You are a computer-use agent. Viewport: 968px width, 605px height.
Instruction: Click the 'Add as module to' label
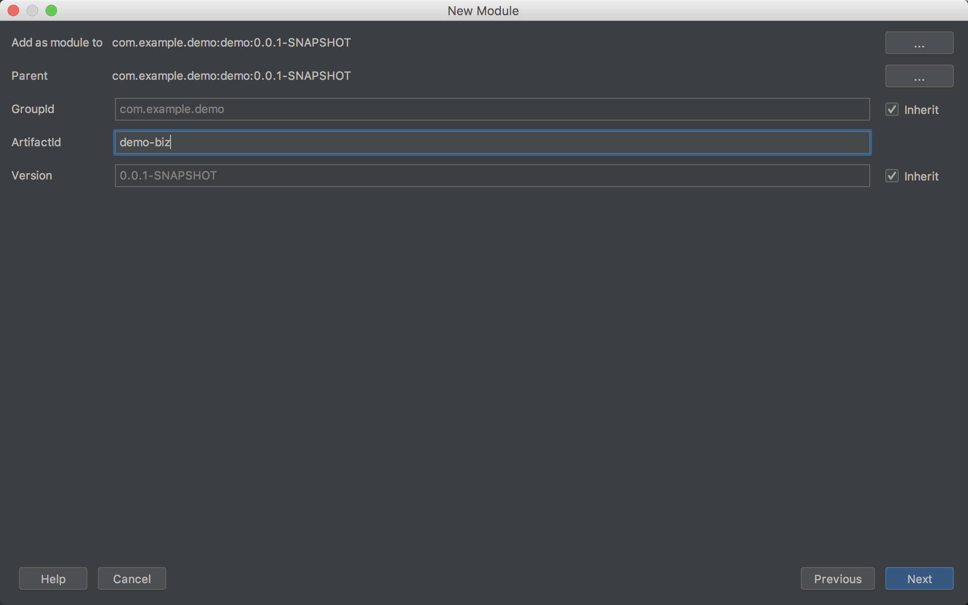(x=57, y=42)
